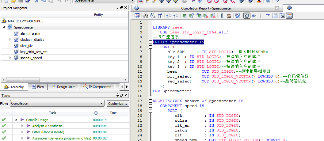Screen dimensions: 324x141
Task: Expand the Analysis & Synthesis task
Action: pyautogui.click(x=22, y=126)
